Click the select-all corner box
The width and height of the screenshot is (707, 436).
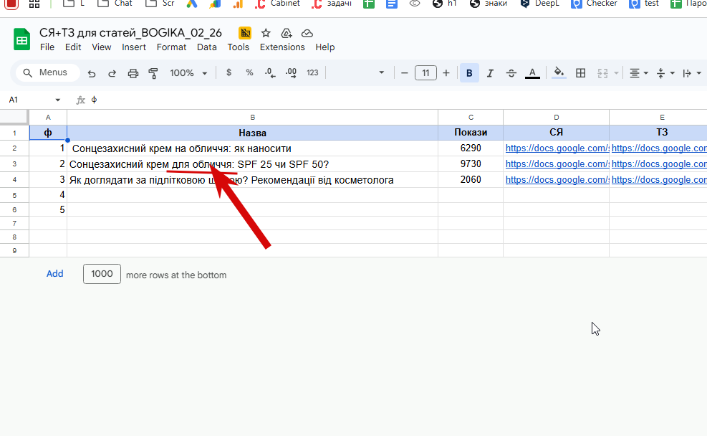(x=14, y=117)
